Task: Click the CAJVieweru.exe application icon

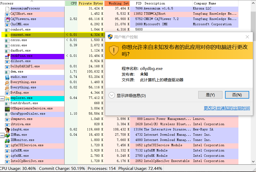Action: click(x=7, y=19)
